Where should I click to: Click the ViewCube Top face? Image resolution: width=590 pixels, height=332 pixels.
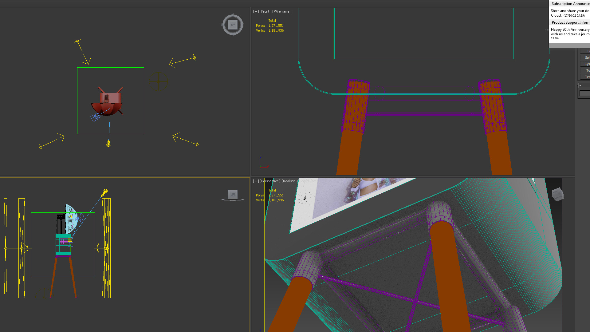pyautogui.click(x=233, y=25)
